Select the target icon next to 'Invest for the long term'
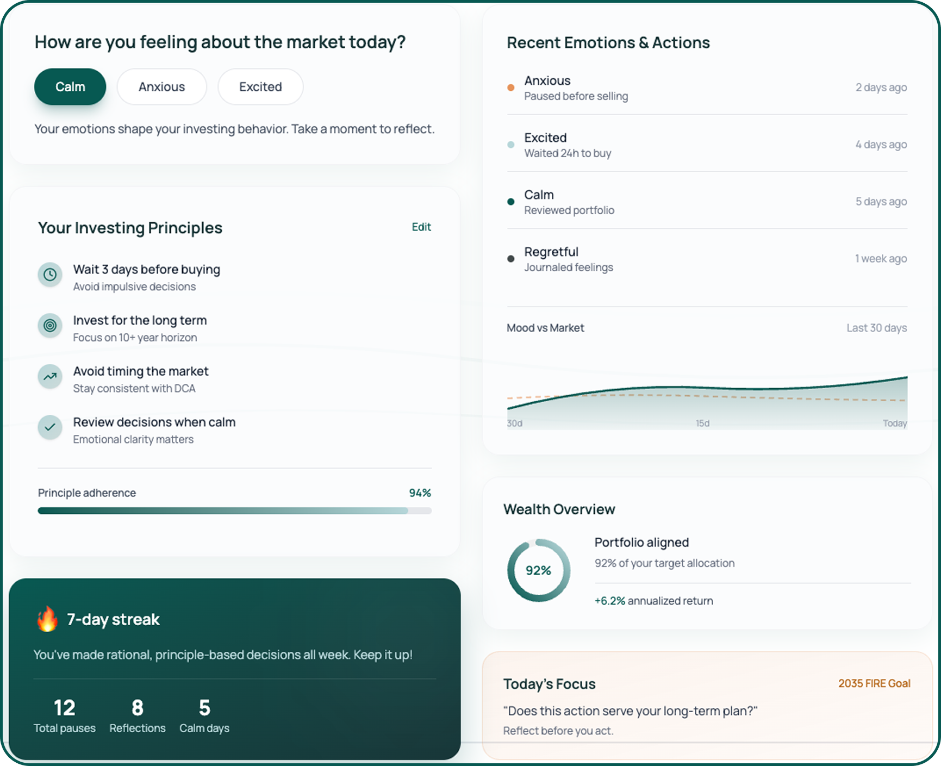Viewport: 941px width, 766px height. (x=49, y=326)
